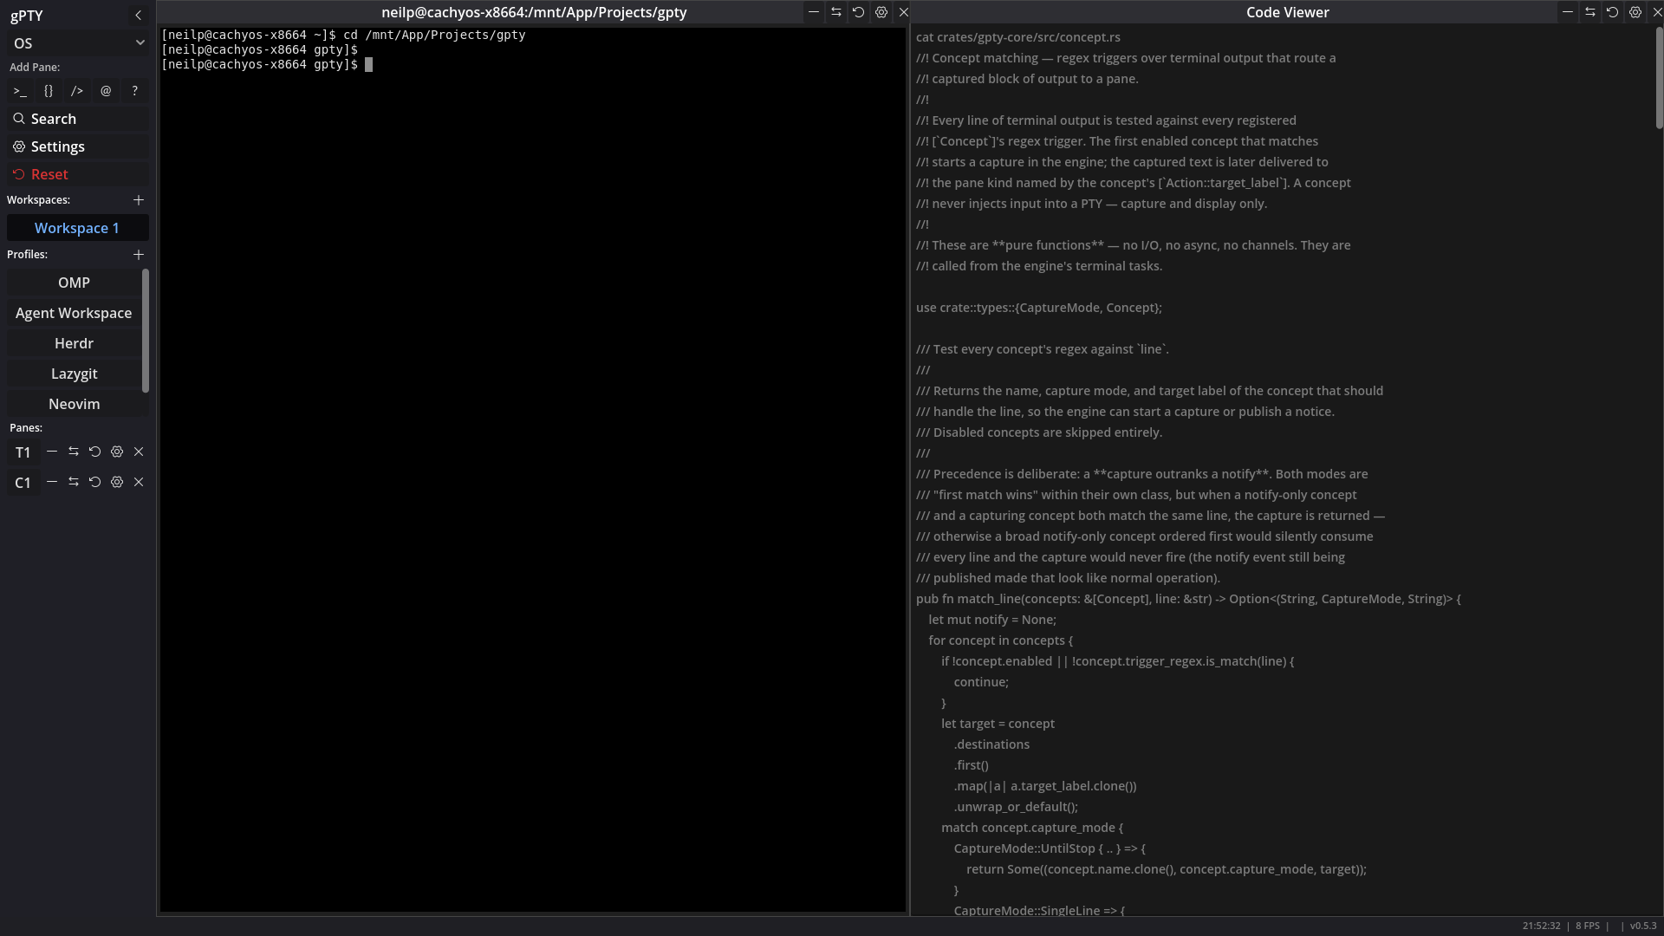Add a new profile with the plus

pos(138,255)
